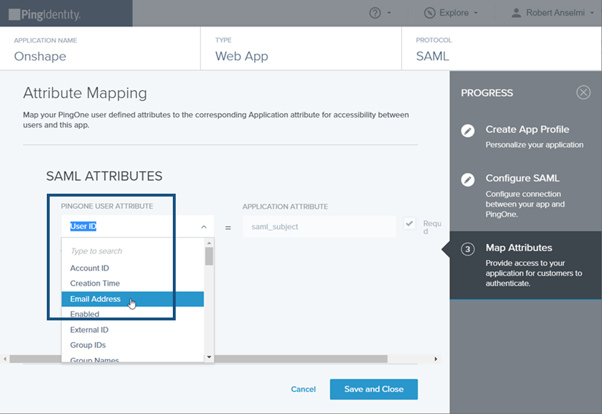Click the Cancel link

point(303,389)
